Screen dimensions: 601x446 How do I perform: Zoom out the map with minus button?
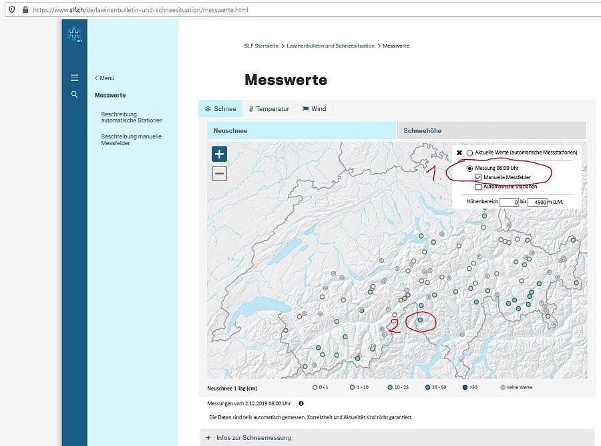219,174
